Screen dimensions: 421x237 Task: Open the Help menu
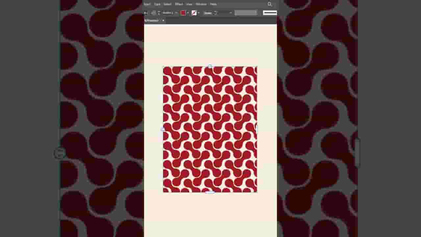pos(213,4)
